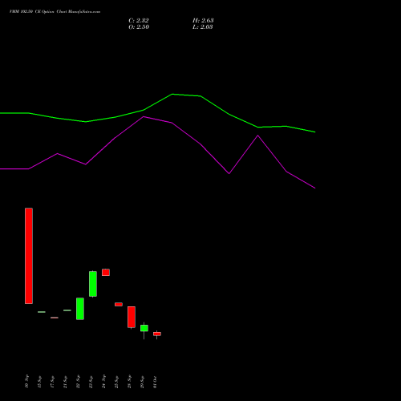Viewport: 401px width, 401px height.
Task: Select the 24 Sep date label
Action: [x=103, y=382]
